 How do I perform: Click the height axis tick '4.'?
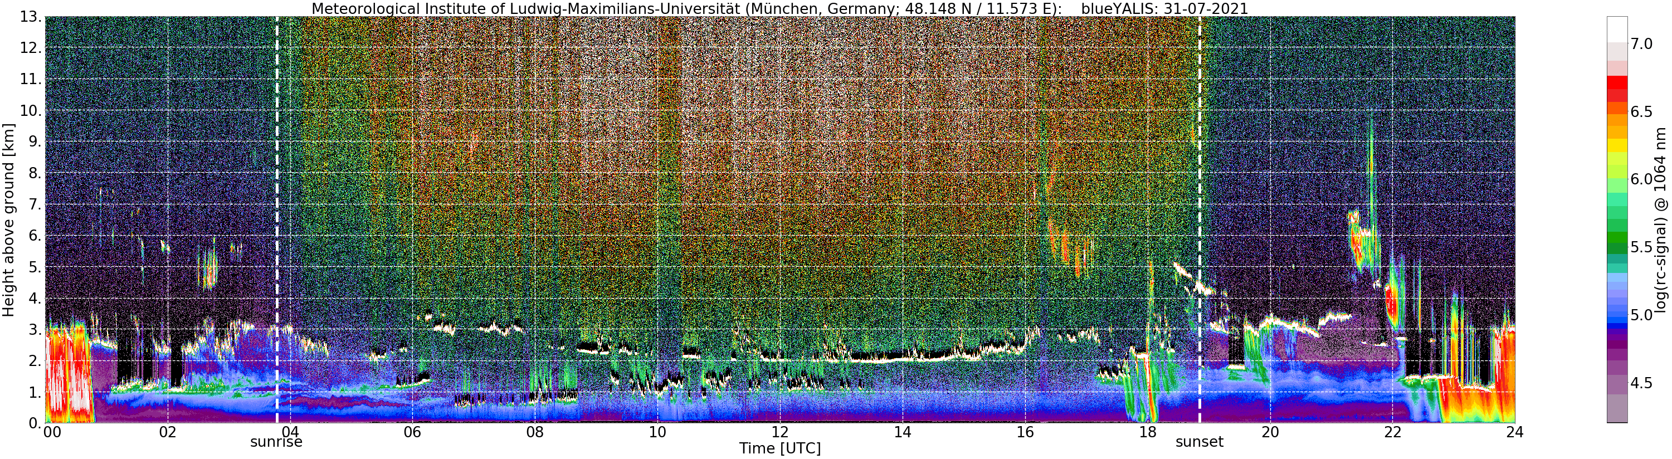pyautogui.click(x=35, y=299)
